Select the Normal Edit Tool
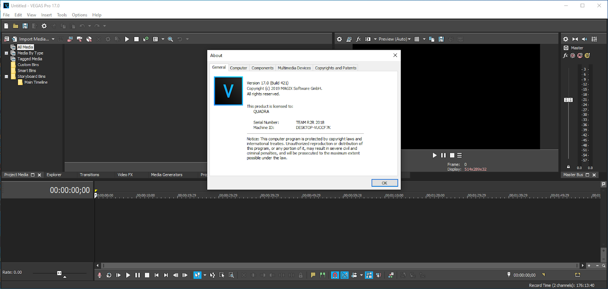This screenshot has height=289, width=608. pos(197,275)
